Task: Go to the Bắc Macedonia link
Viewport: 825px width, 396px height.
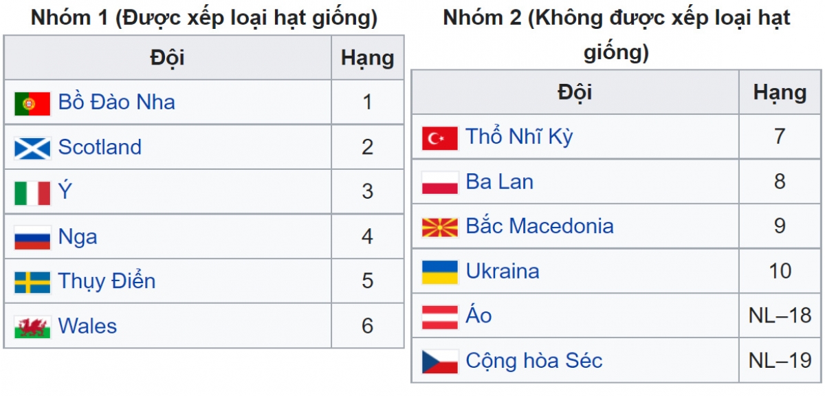Action: point(540,226)
